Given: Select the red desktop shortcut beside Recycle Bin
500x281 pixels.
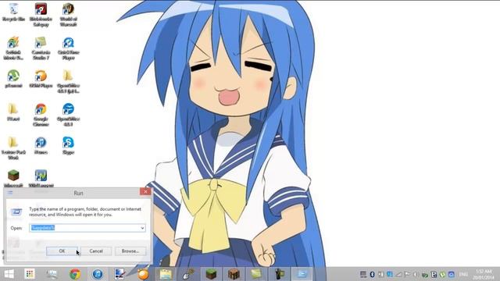Looking at the screenshot, I should click(41, 15).
